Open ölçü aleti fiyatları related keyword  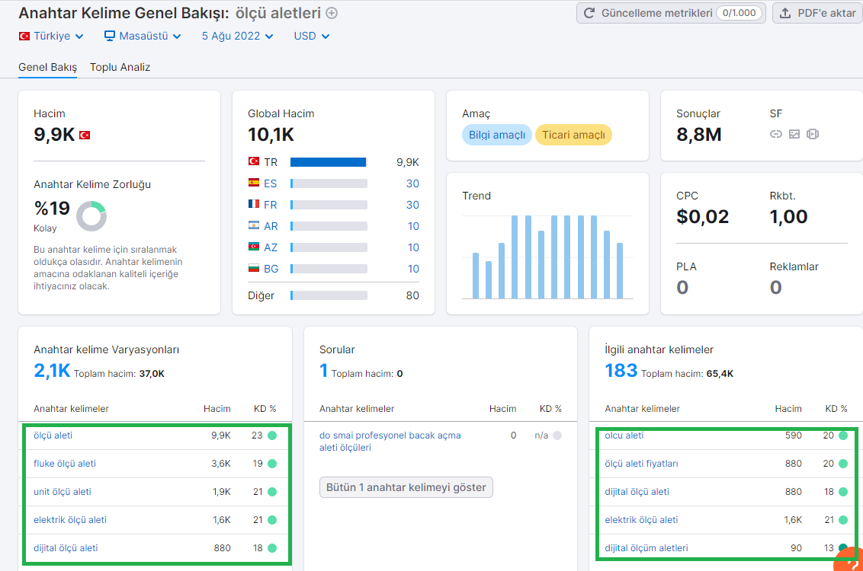[x=641, y=464]
